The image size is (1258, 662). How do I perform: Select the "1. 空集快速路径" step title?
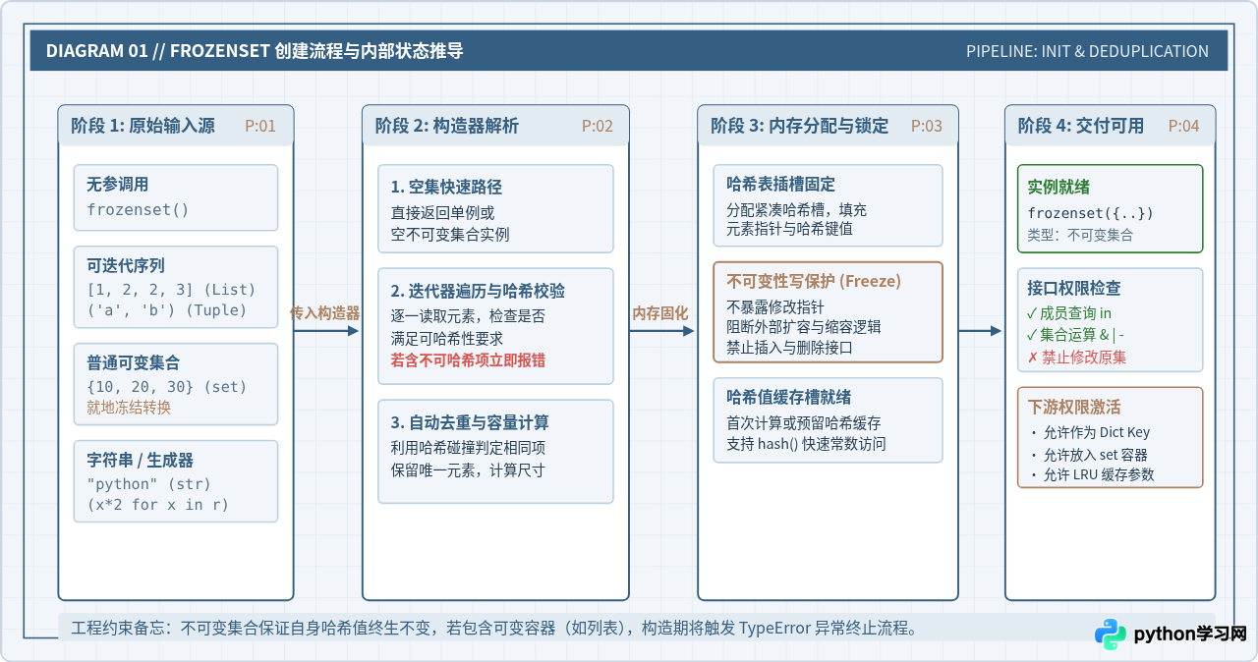pos(446,188)
